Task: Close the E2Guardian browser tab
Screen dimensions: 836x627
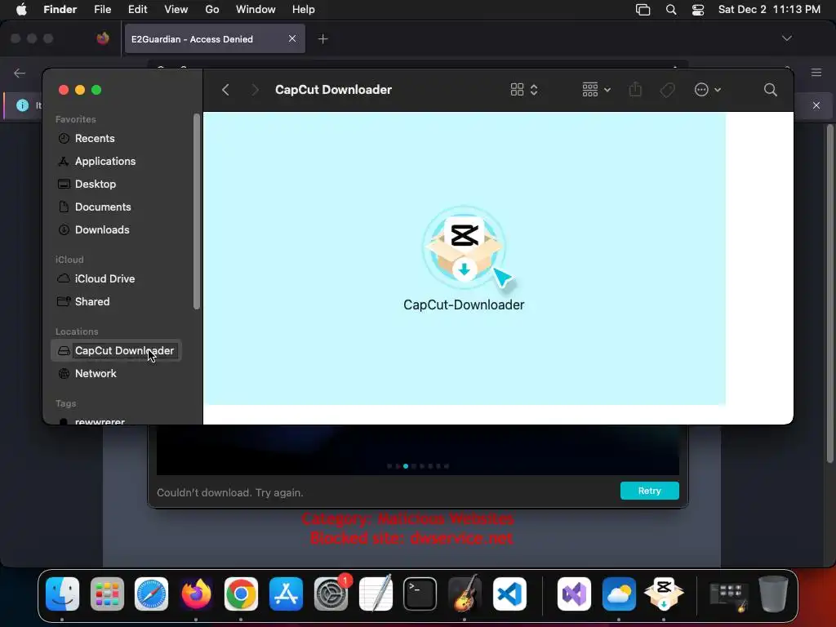Action: [x=292, y=38]
